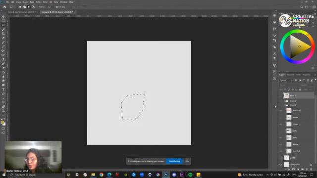Toggle Lock position icon
This screenshot has width=317, height=178.
pos(293,89)
